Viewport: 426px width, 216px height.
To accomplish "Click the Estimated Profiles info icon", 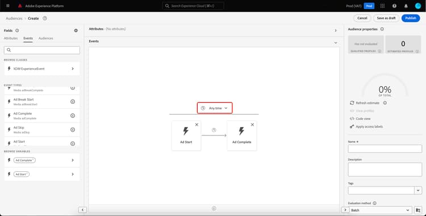I will click(x=417, y=51).
